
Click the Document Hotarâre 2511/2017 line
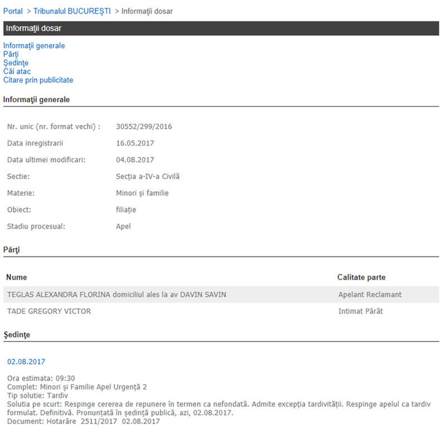pos(83,421)
